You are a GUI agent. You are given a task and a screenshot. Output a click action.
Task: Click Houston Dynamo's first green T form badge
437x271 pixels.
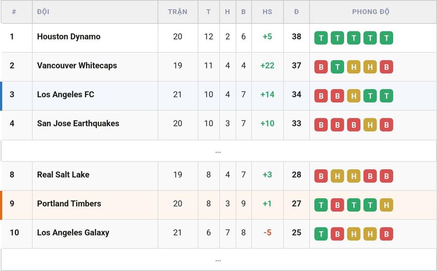321,38
